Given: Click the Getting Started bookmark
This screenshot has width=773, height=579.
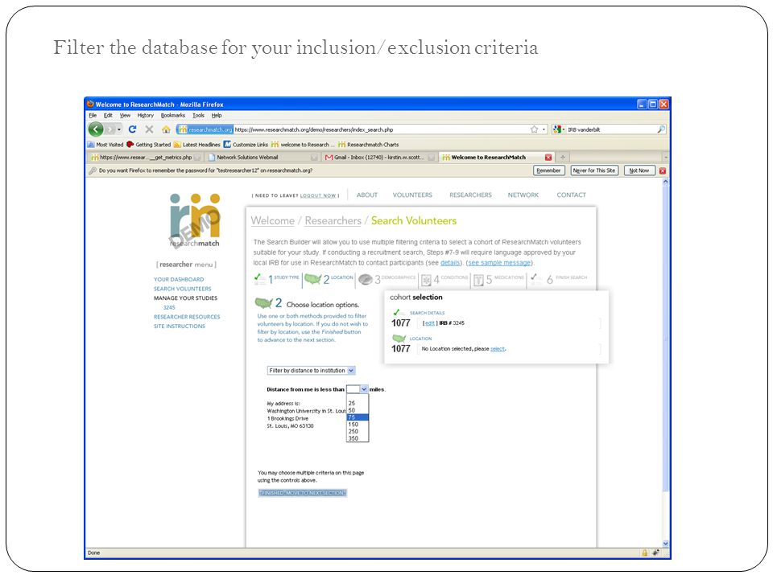Looking at the screenshot, I should pos(148,145).
